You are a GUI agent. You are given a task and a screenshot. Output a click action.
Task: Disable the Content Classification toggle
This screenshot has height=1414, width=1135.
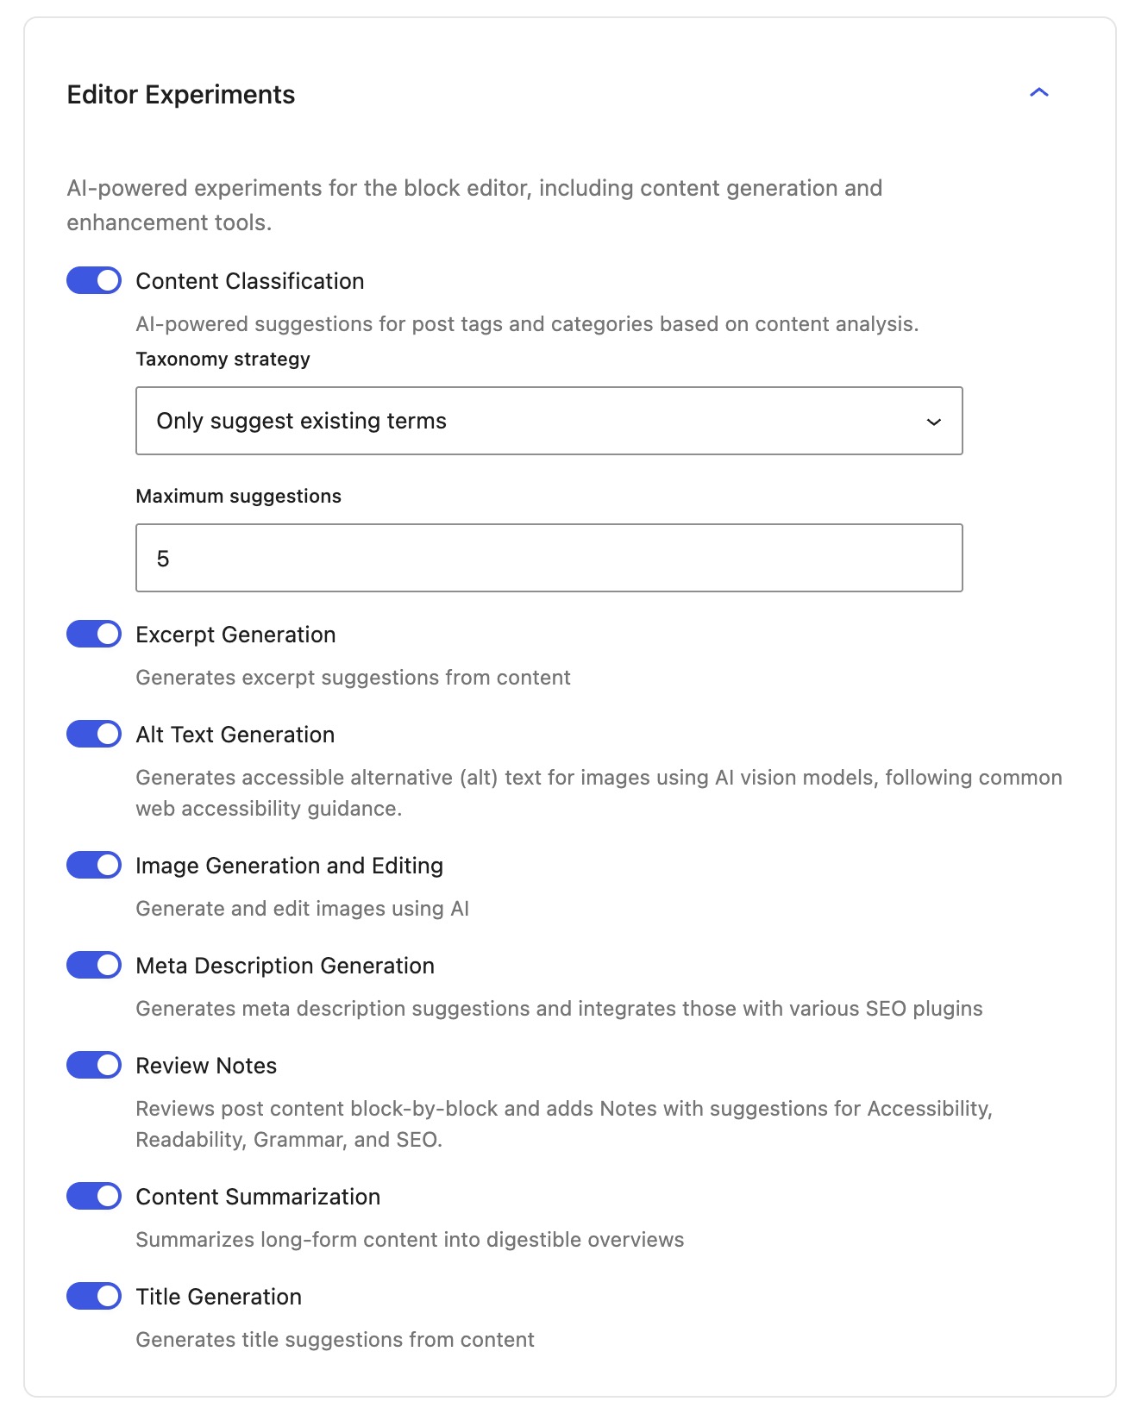(95, 281)
